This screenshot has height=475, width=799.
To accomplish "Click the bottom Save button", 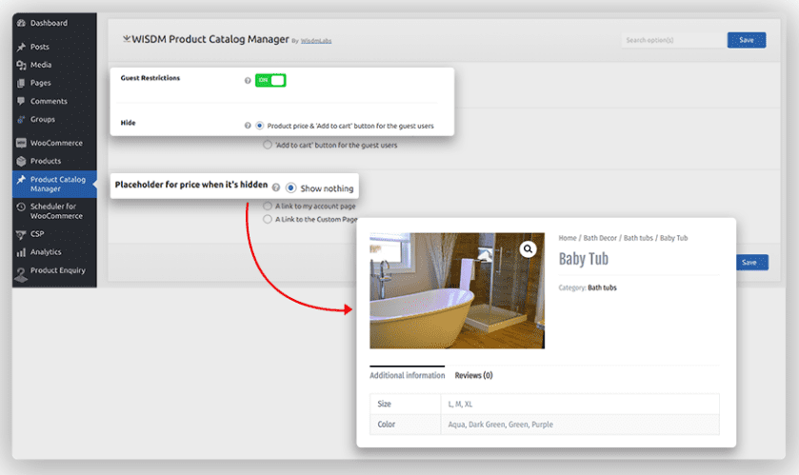I will tap(752, 262).
